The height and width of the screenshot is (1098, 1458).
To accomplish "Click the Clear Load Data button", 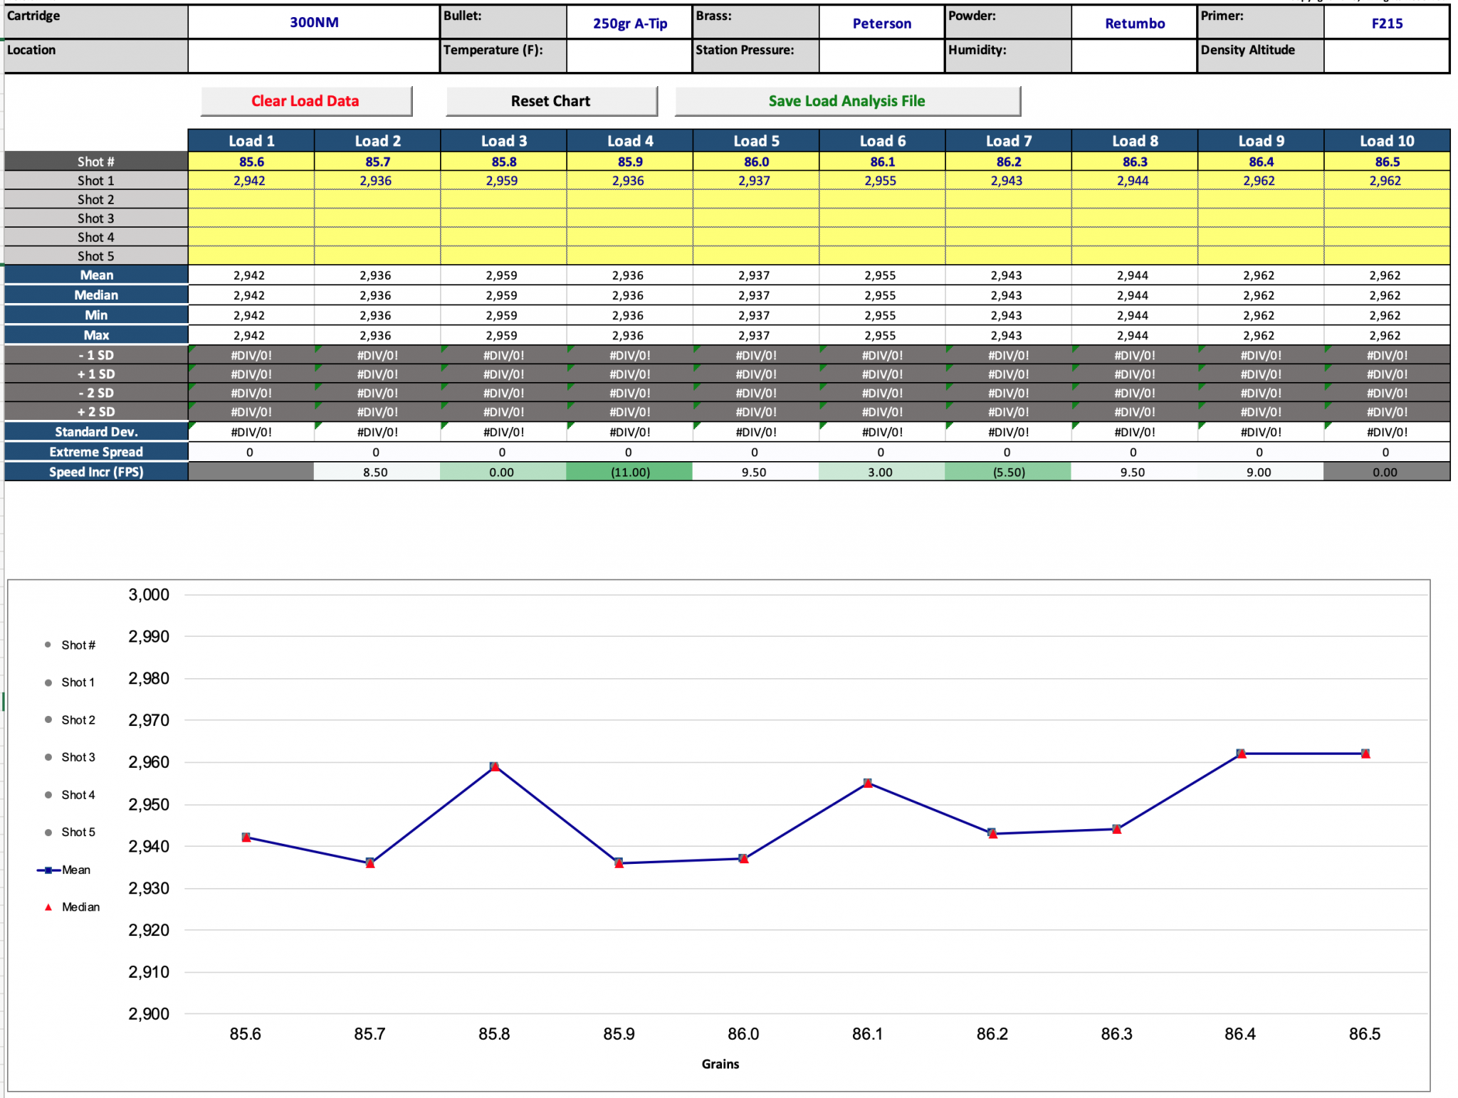I will pyautogui.click(x=305, y=101).
